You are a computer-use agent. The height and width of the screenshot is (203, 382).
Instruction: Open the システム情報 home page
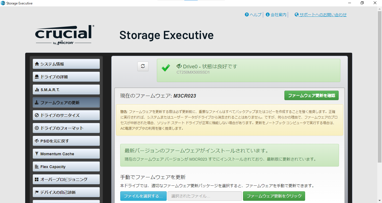[66, 64]
